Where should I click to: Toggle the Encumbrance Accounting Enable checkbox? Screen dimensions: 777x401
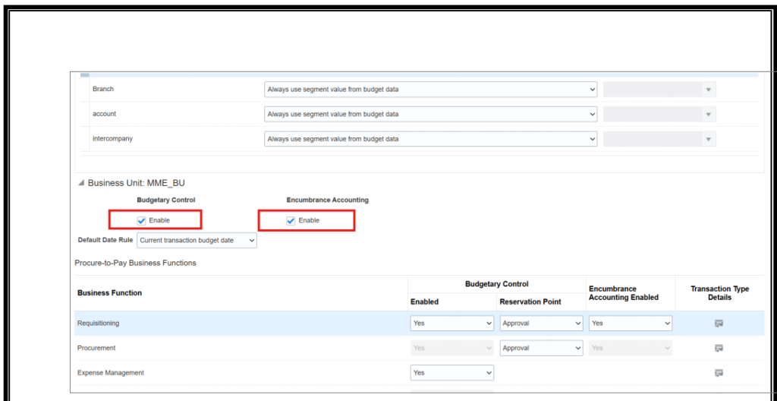coord(291,220)
